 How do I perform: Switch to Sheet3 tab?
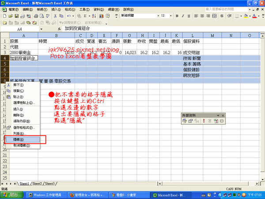click(49, 184)
